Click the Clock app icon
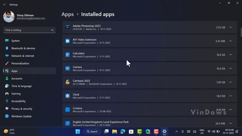The height and width of the screenshot is (136, 242). click(67, 96)
